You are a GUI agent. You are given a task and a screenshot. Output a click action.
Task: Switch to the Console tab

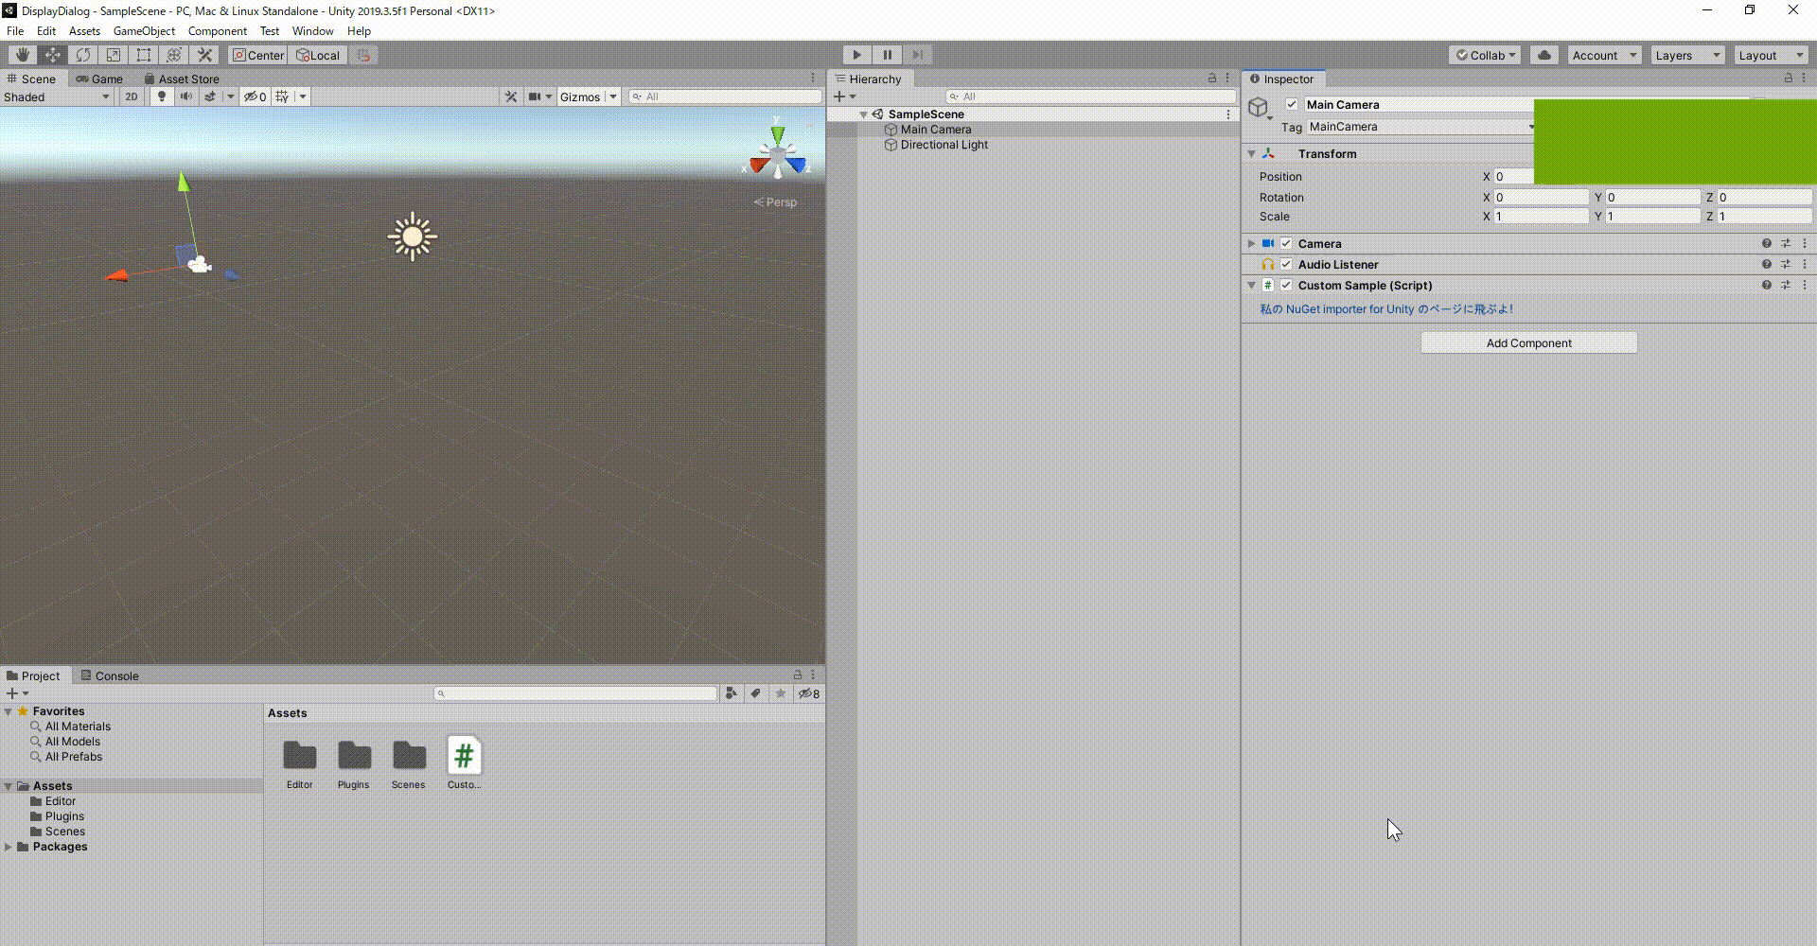(110, 675)
